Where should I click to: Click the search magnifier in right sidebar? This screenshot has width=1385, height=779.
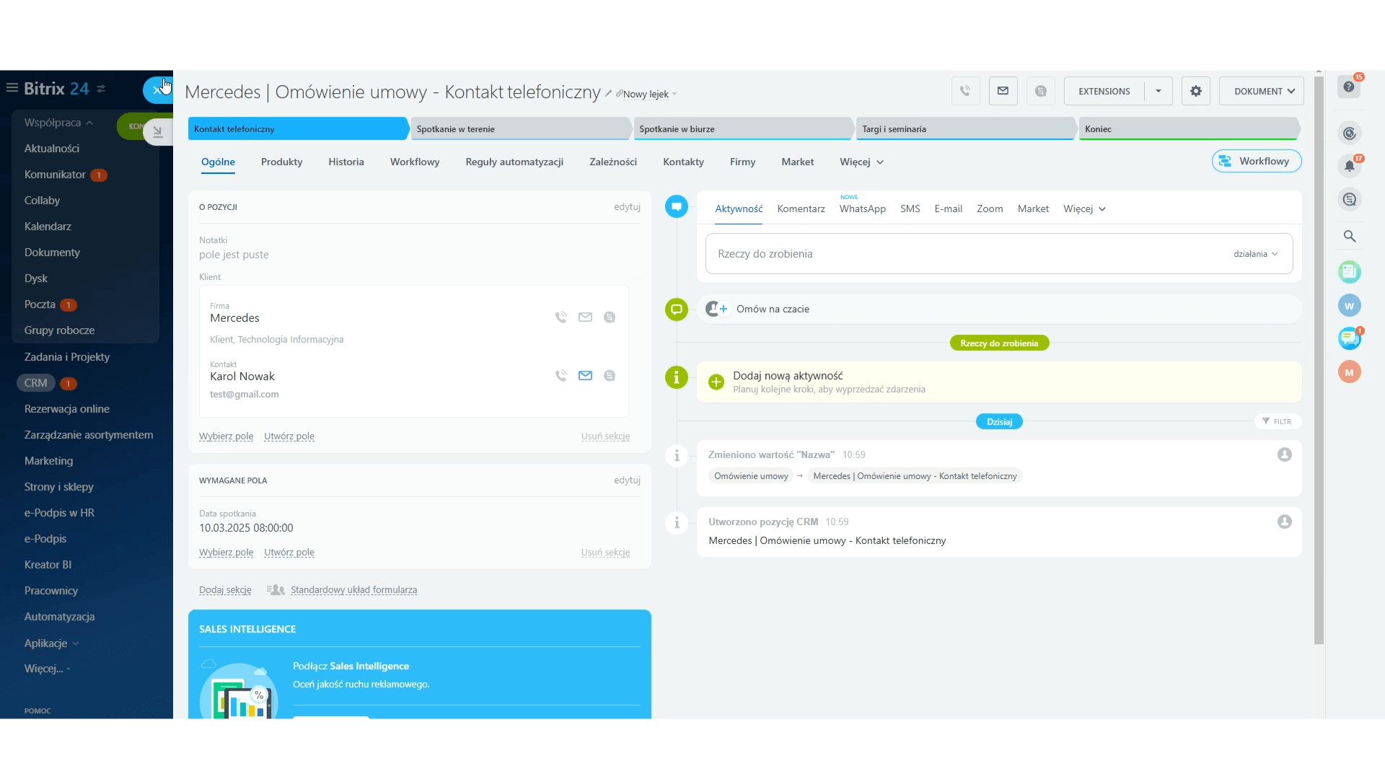click(x=1350, y=236)
